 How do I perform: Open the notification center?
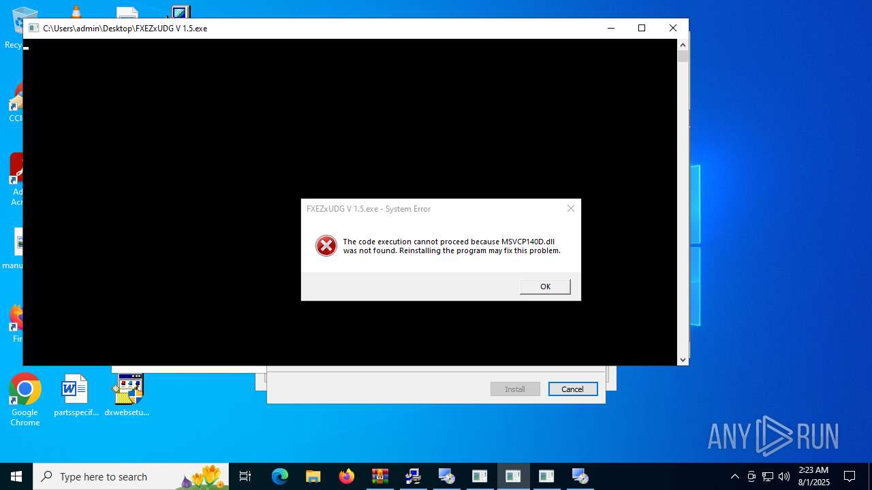pos(850,476)
